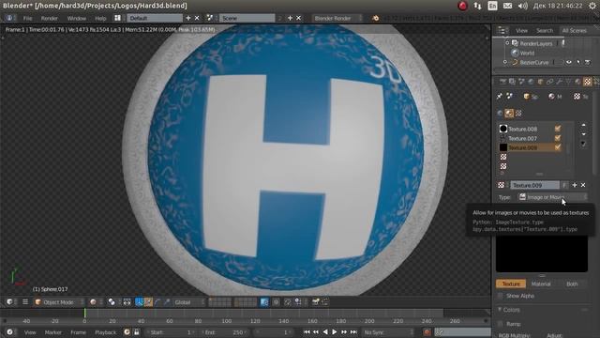Open the Textures properties tab

click(x=587, y=82)
